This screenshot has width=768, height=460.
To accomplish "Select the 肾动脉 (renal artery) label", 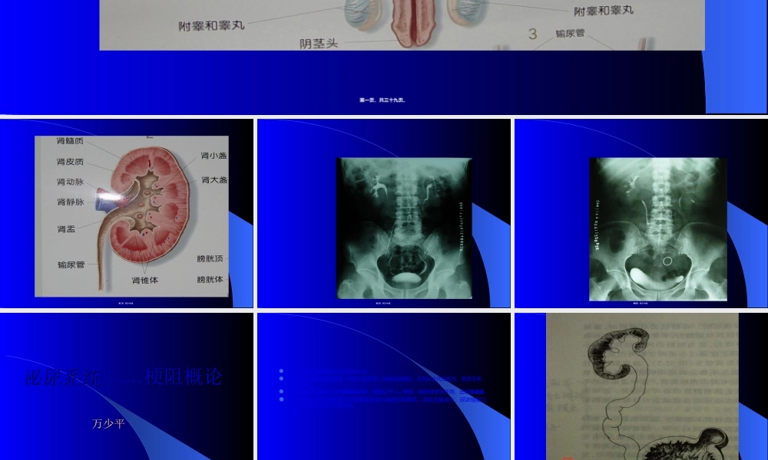I will [71, 182].
